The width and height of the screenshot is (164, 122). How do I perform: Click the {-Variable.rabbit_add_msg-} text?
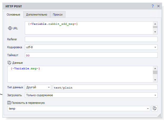coord(53,24)
